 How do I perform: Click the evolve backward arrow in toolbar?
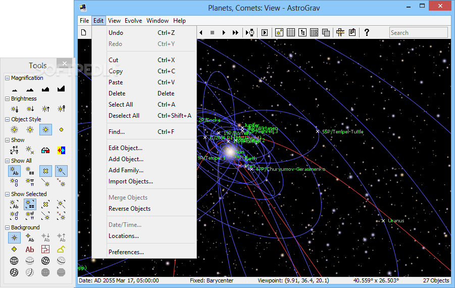[x=201, y=32]
